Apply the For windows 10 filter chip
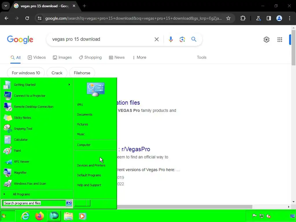The height and width of the screenshot is (222, 296). point(26,73)
